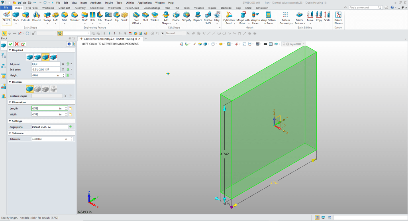Click the Length value stepper arrows
This screenshot has height=221, width=408.
tap(66, 108)
